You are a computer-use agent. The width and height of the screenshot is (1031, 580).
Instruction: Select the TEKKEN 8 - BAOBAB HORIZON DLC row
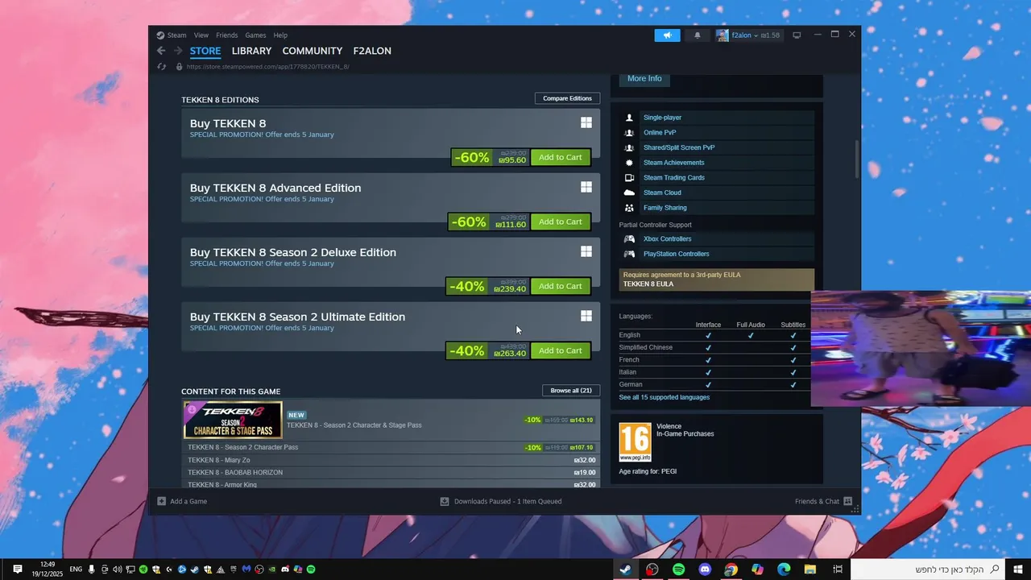point(391,473)
